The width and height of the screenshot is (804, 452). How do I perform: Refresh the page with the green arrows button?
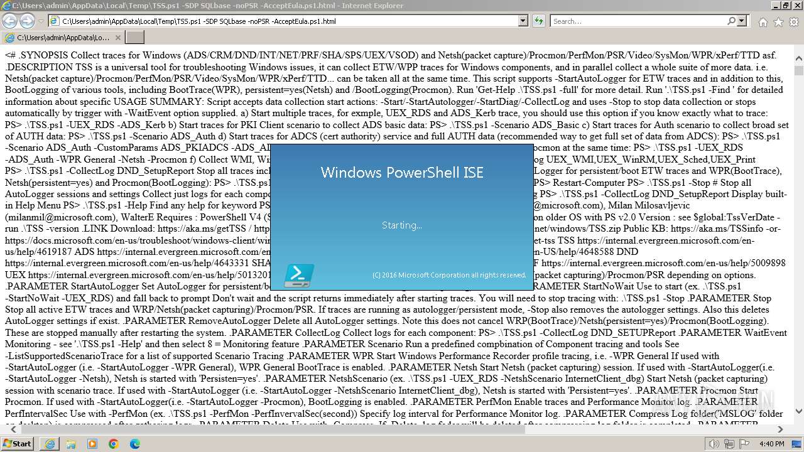point(538,21)
